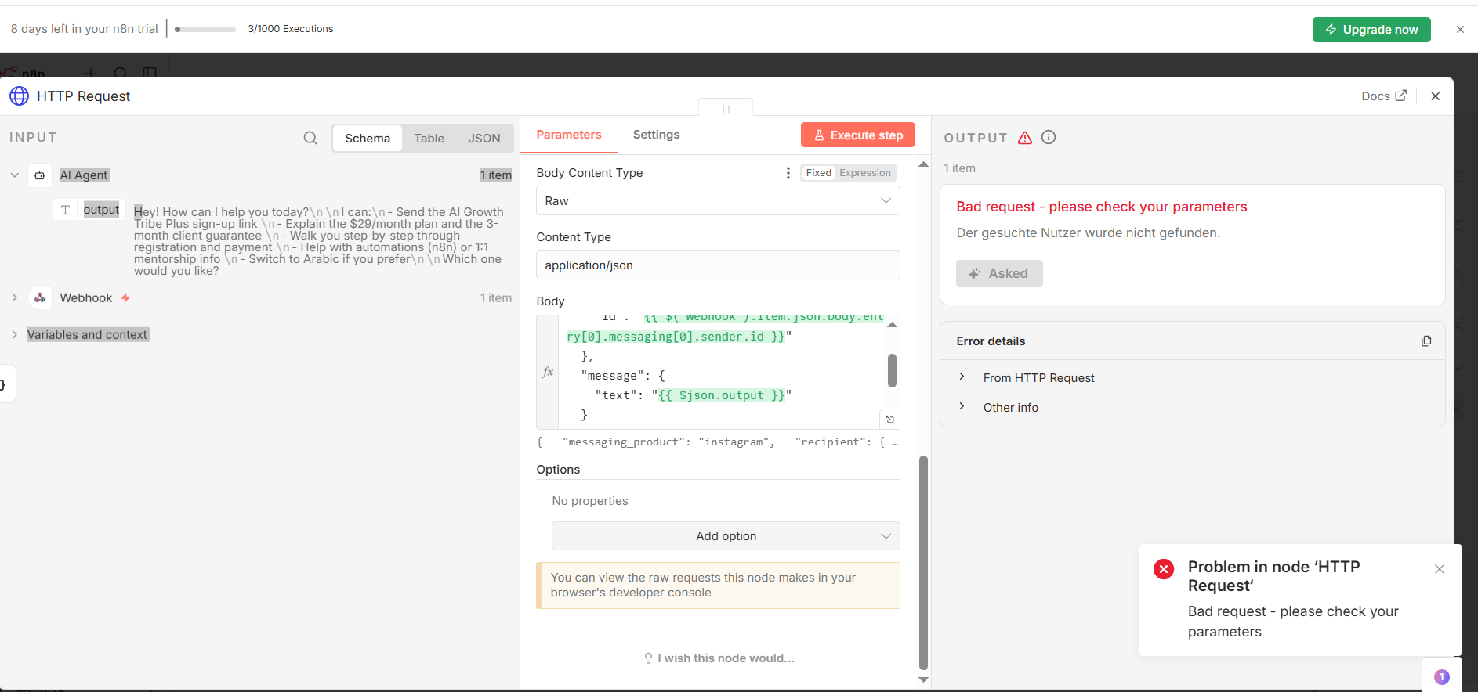This screenshot has height=692, width=1478.
Task: Click the trial executions progress bar
Action: pos(205,30)
